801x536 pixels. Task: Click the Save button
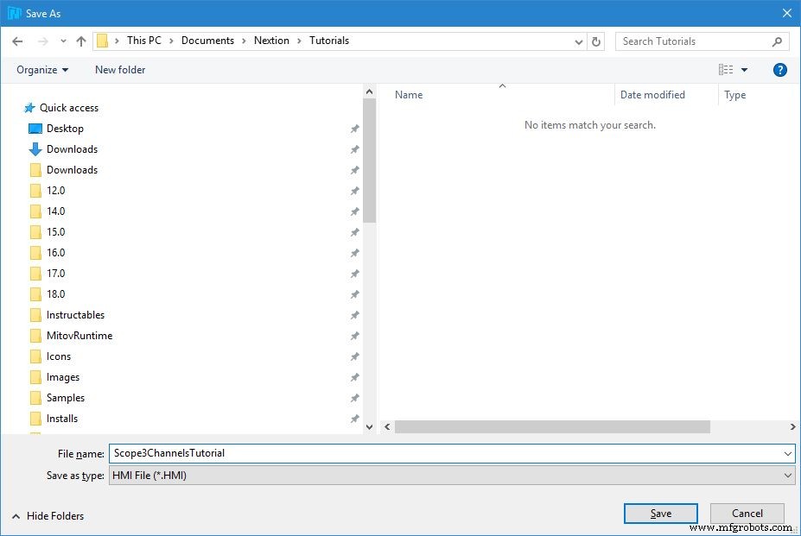660,514
